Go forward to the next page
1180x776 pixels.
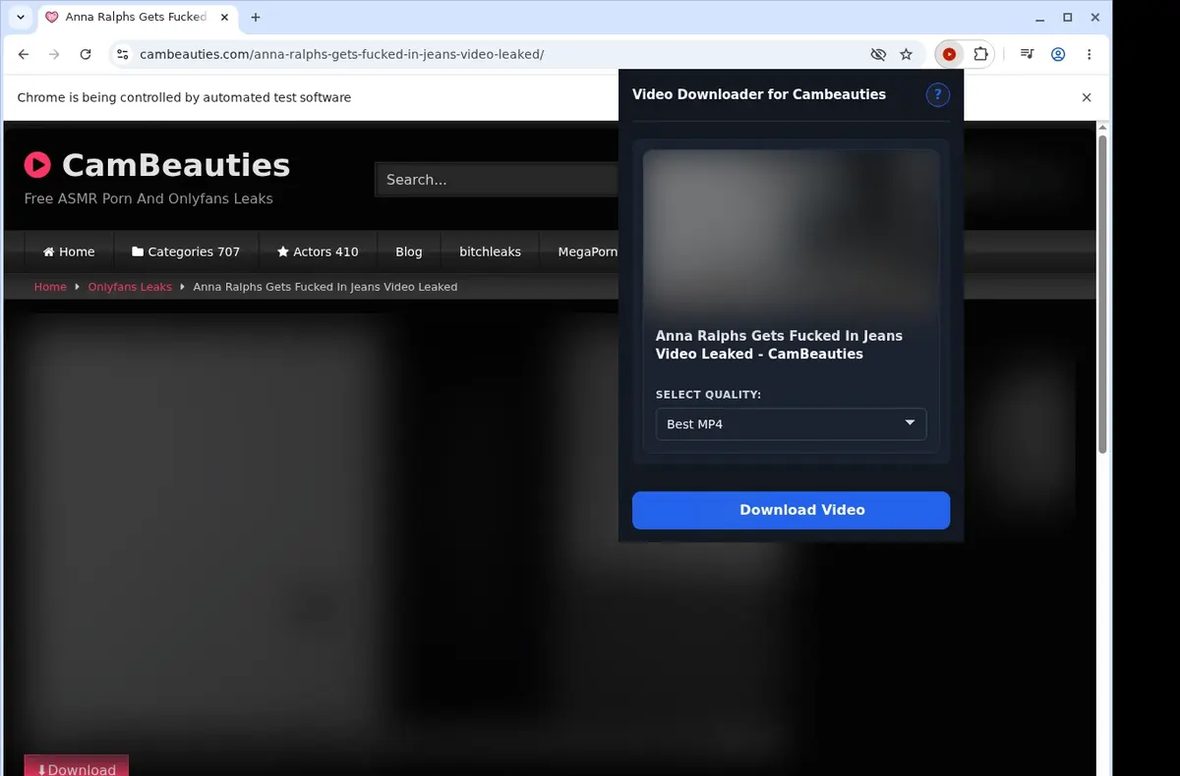pyautogui.click(x=55, y=55)
